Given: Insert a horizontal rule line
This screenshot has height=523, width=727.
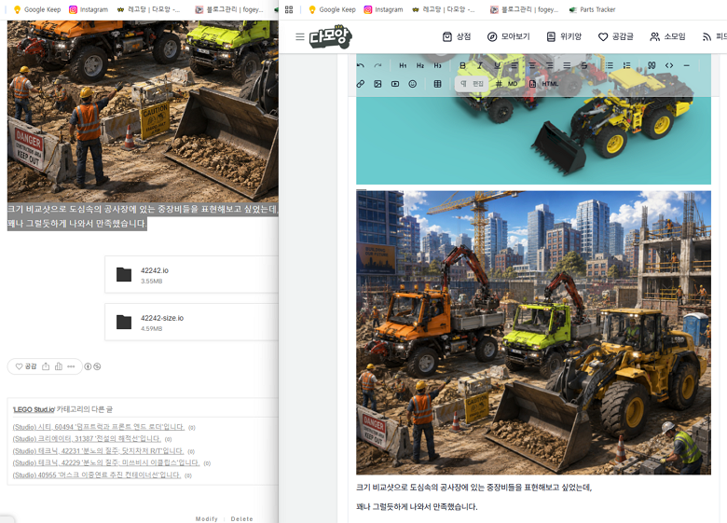Looking at the screenshot, I should coord(686,65).
